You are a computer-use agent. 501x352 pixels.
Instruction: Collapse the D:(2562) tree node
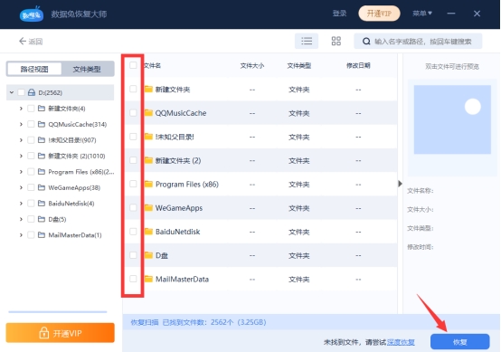click(12, 92)
